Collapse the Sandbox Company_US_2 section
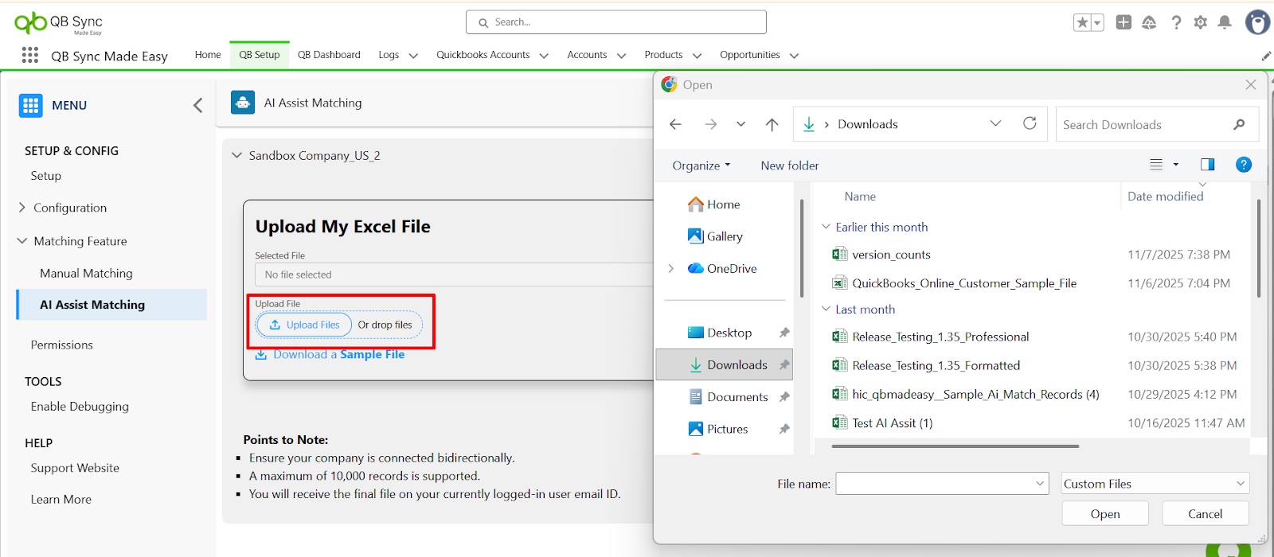This screenshot has width=1274, height=557. (x=236, y=155)
